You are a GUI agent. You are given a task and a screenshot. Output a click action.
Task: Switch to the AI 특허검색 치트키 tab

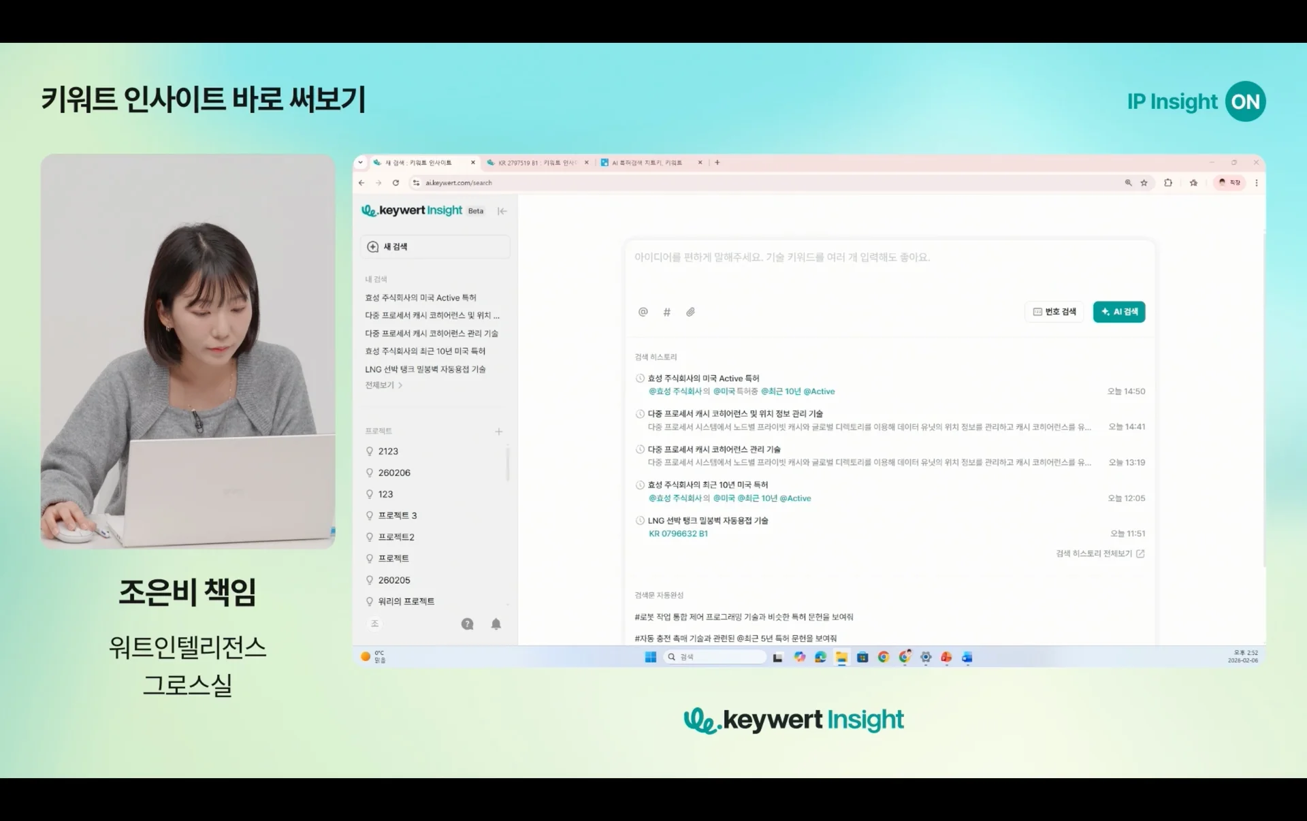coord(645,163)
